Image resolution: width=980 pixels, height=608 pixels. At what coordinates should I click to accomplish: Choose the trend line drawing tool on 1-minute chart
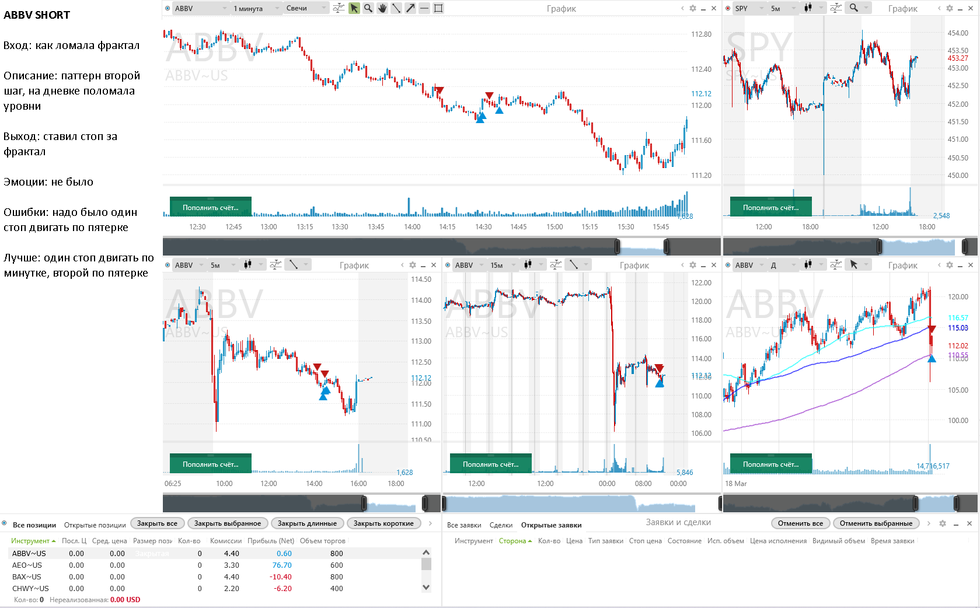click(x=396, y=8)
